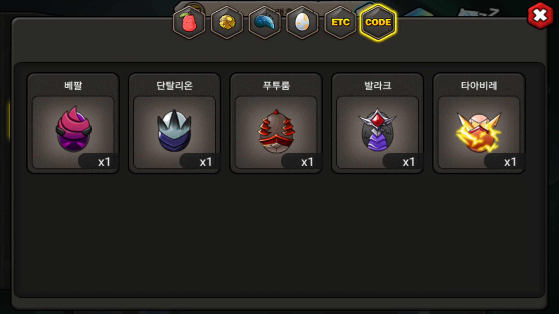Close the inventory window with red X
The image size is (559, 314).
click(x=540, y=15)
